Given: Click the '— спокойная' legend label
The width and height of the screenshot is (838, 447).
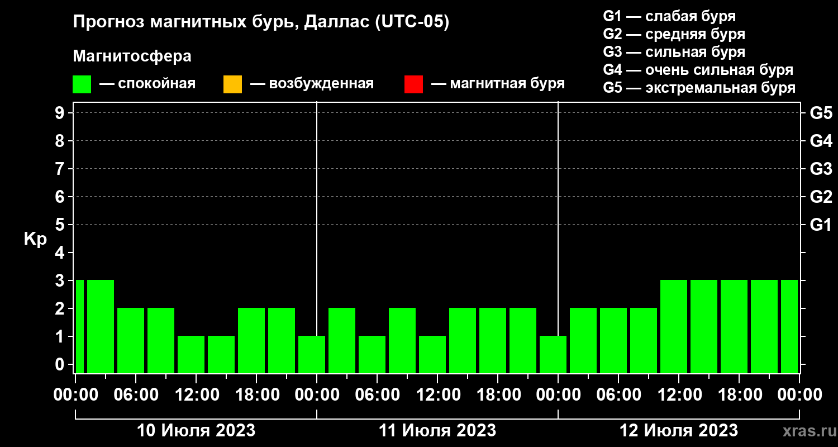Looking at the screenshot, I should pos(147,84).
